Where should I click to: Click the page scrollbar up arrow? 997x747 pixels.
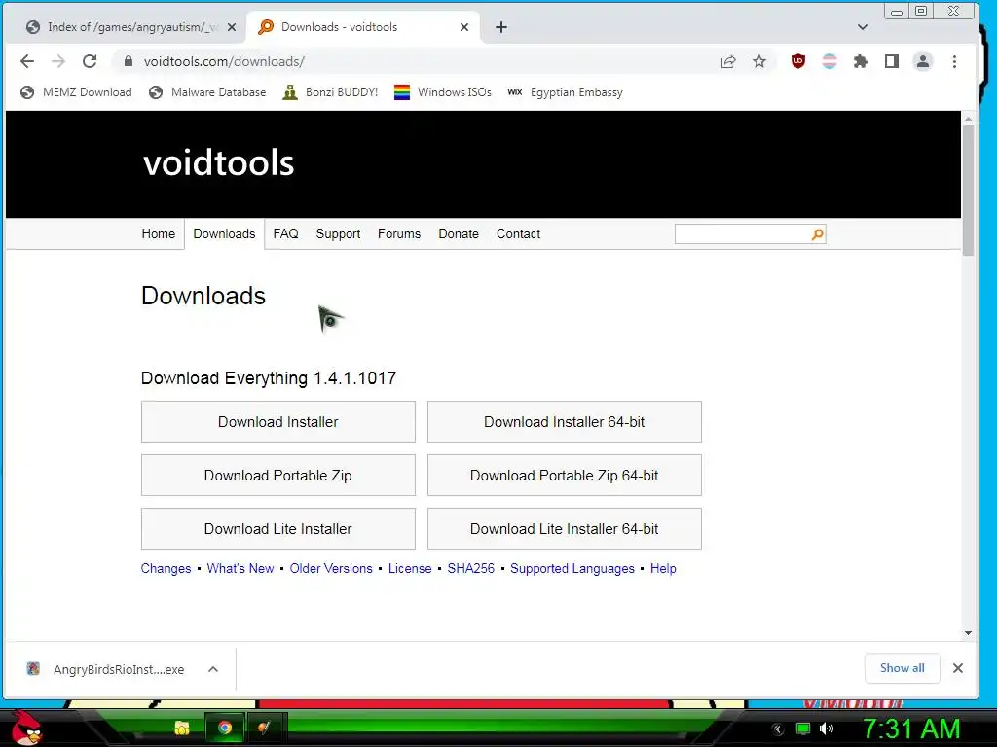pyautogui.click(x=969, y=119)
